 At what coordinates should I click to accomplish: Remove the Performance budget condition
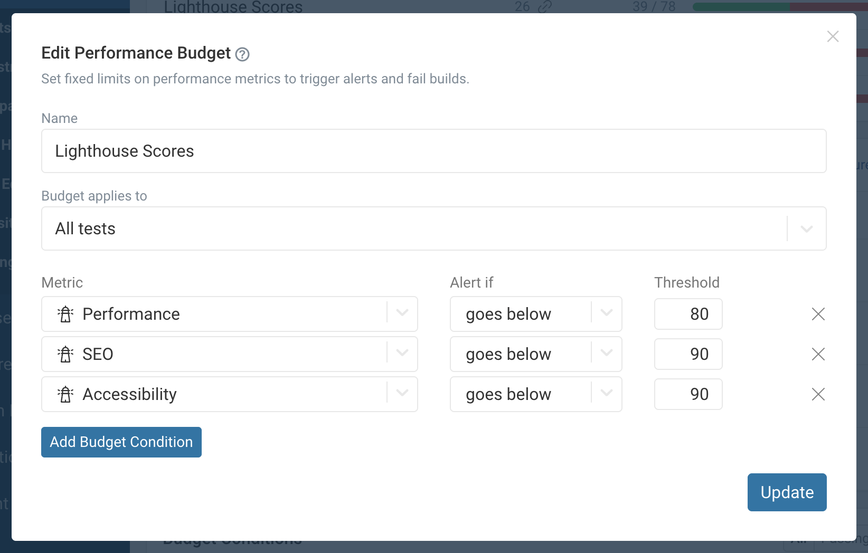818,314
